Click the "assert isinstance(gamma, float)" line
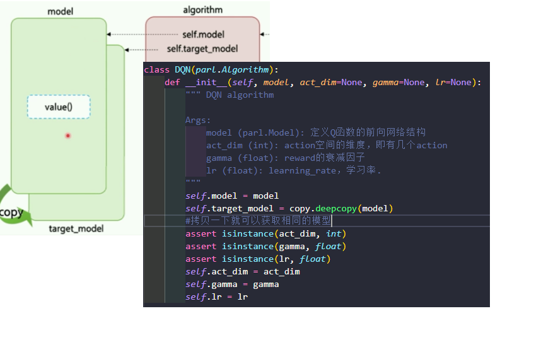The height and width of the screenshot is (352, 541). coord(265,247)
